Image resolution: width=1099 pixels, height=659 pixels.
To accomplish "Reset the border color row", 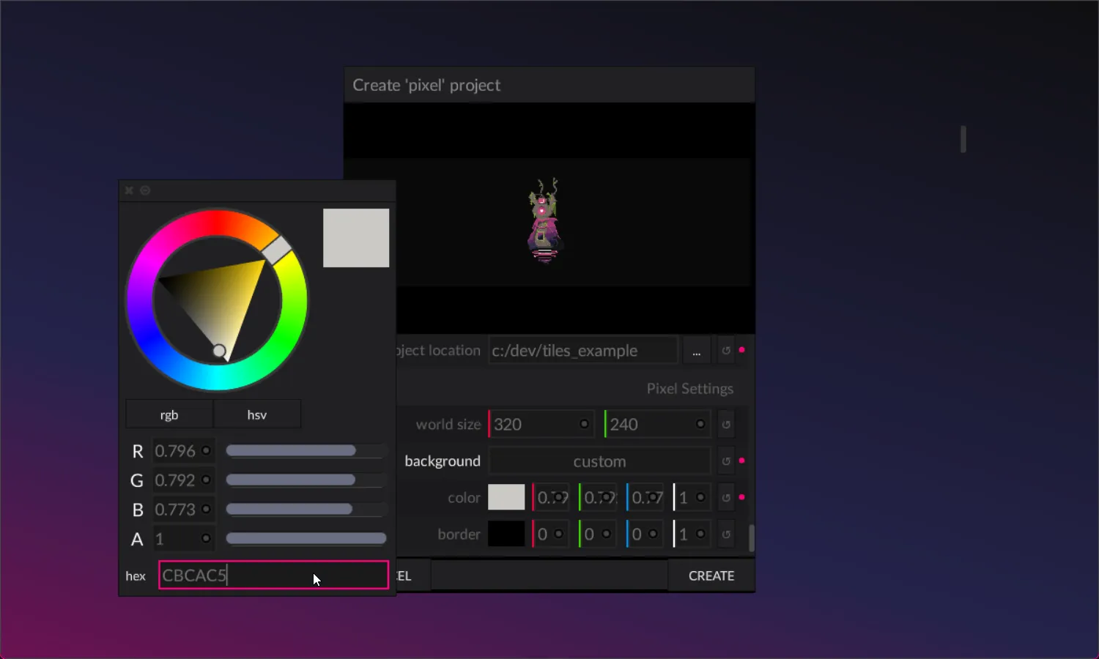I will click(726, 535).
